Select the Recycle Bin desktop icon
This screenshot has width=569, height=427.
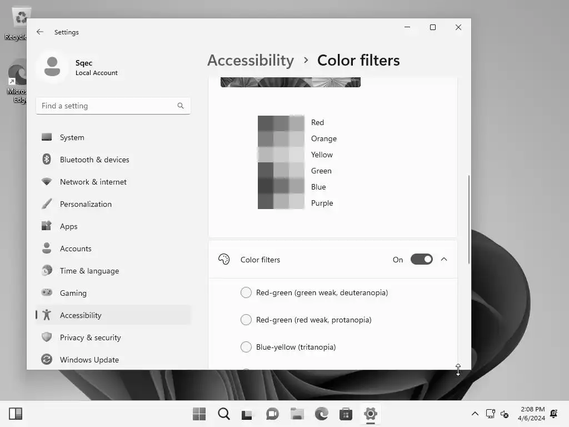pyautogui.click(x=16, y=23)
